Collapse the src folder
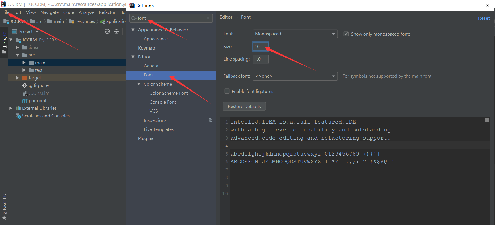The image size is (495, 225). click(17, 55)
